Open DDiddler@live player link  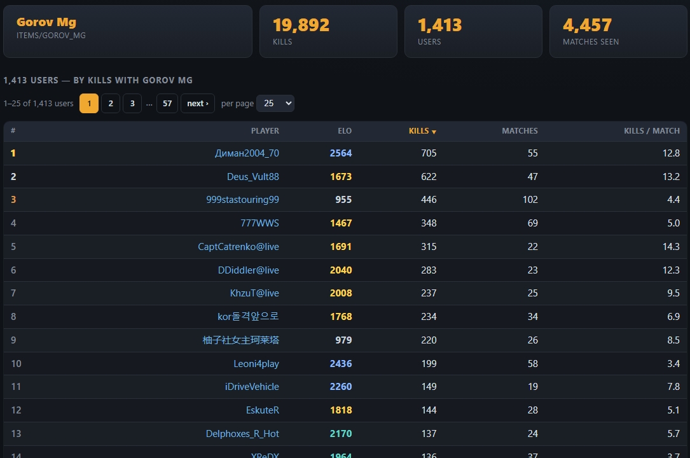[x=249, y=270]
